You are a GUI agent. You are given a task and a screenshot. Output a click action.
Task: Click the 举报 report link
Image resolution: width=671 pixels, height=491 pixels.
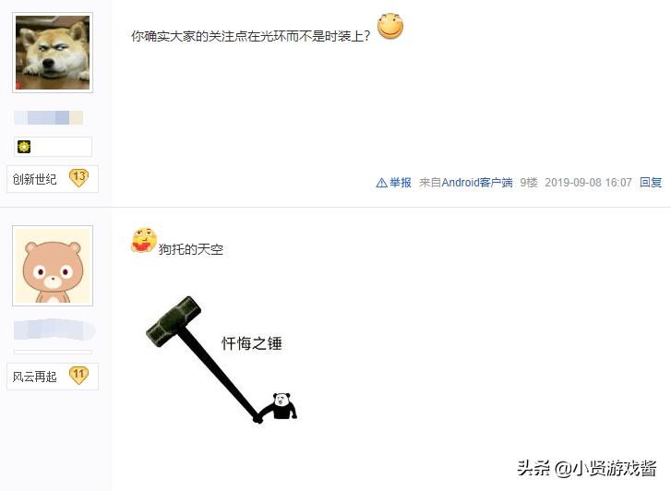(x=401, y=183)
